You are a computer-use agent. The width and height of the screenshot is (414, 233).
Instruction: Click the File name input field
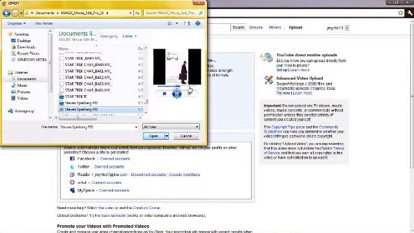tap(96, 127)
